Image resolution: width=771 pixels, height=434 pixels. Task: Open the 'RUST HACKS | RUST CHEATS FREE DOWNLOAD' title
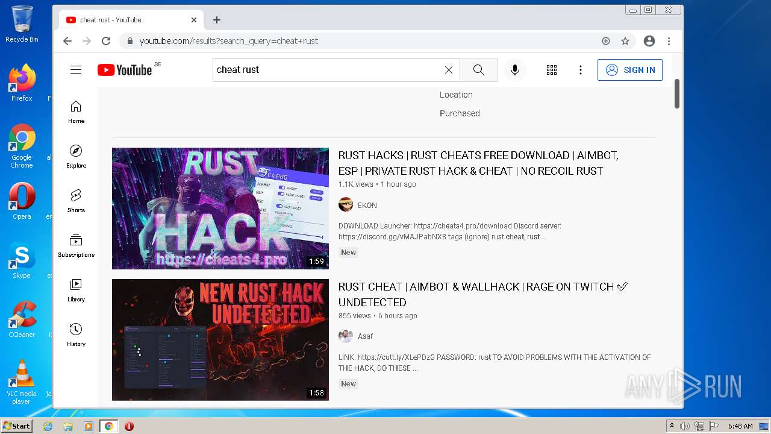point(479,163)
